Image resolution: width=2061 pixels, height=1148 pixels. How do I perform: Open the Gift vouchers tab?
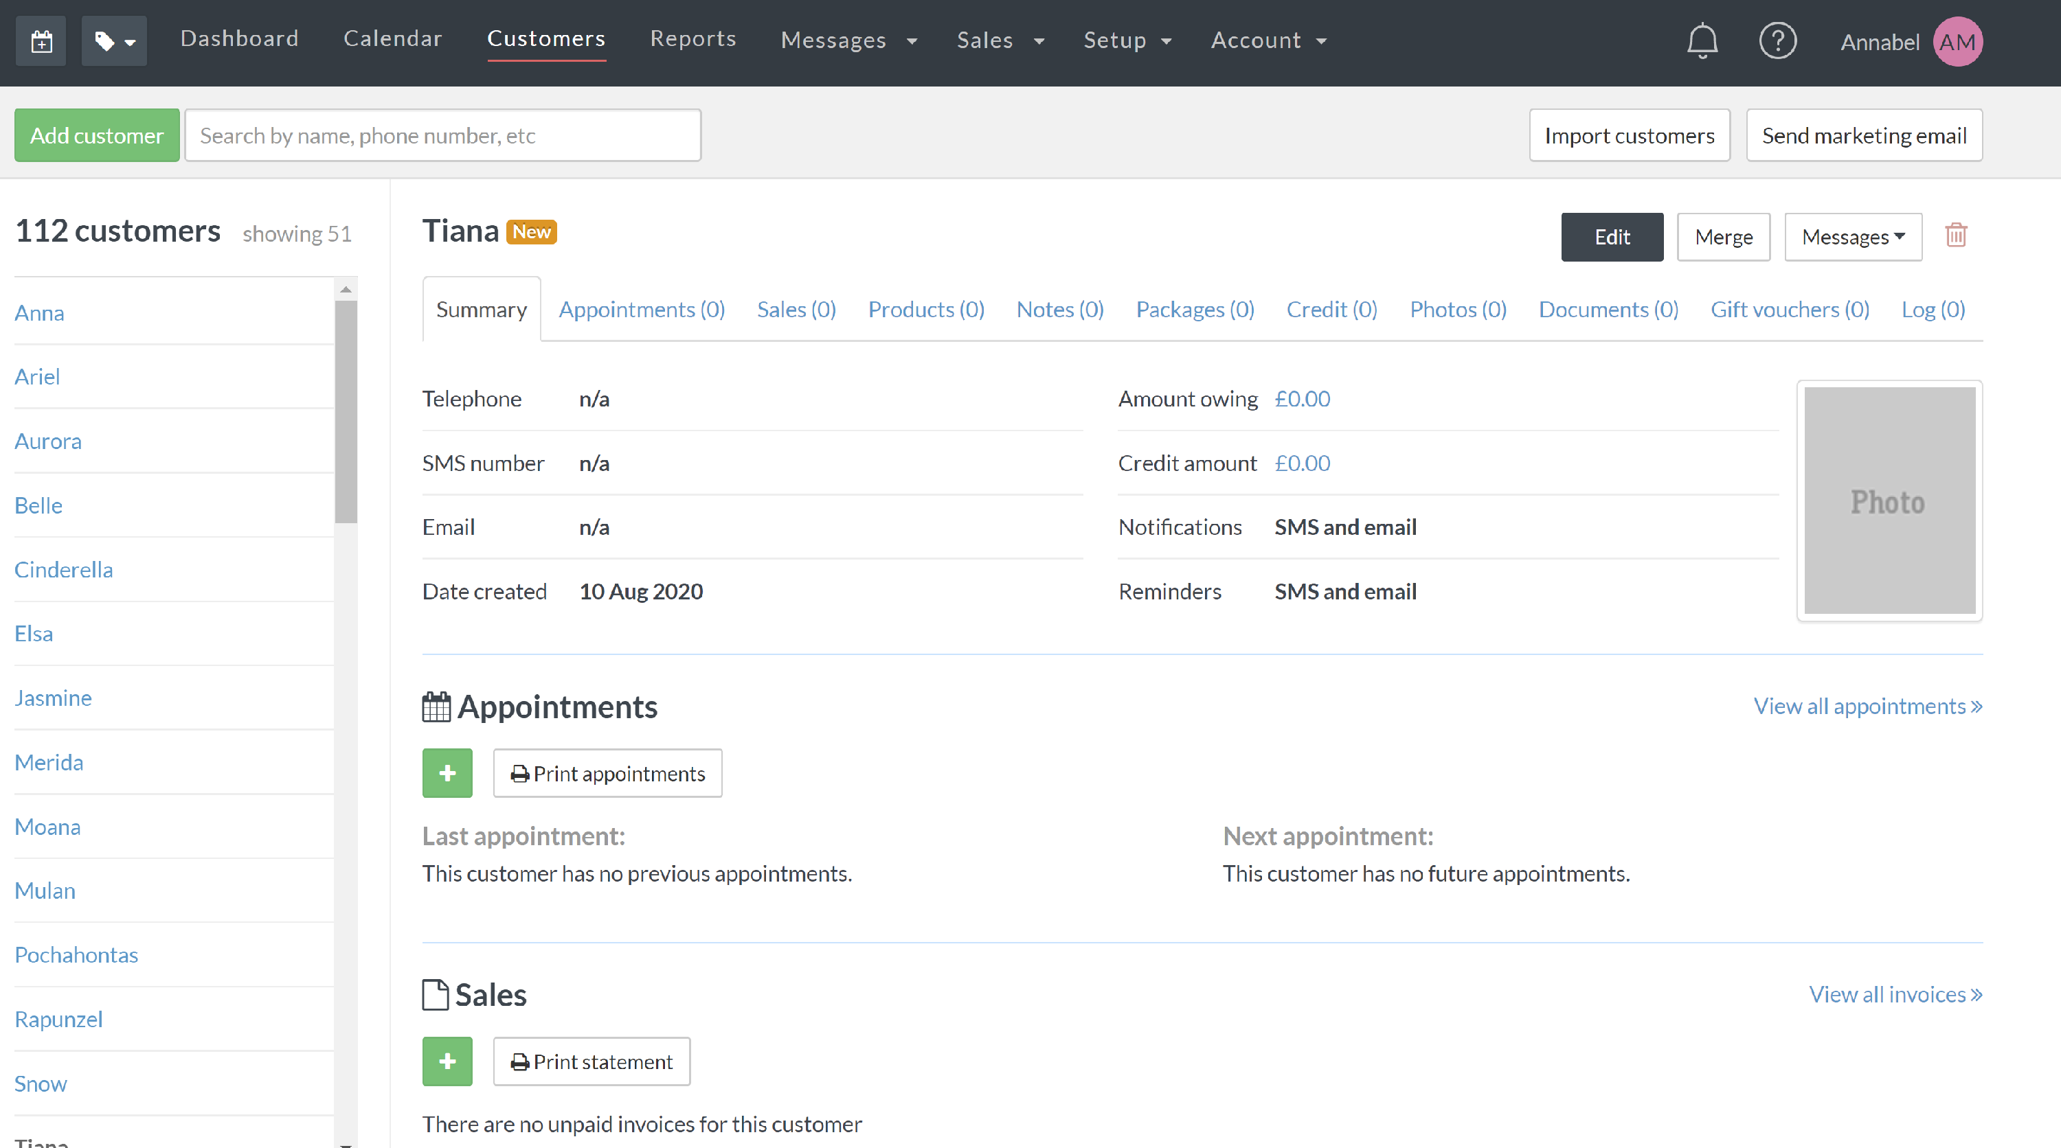coord(1790,308)
